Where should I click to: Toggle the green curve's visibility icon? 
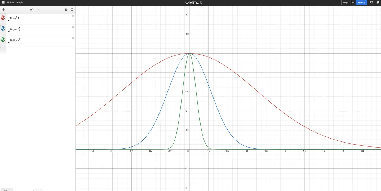(3, 40)
